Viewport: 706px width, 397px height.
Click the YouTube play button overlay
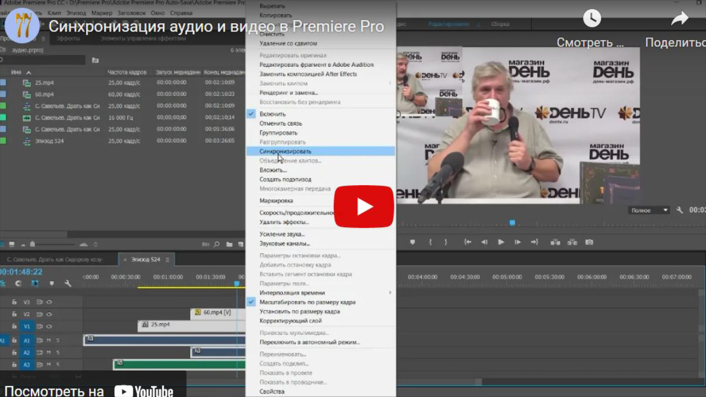363,206
